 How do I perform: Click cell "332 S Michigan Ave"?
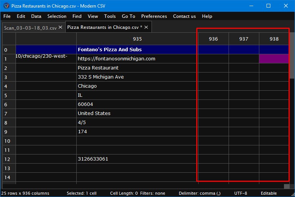tap(137, 77)
